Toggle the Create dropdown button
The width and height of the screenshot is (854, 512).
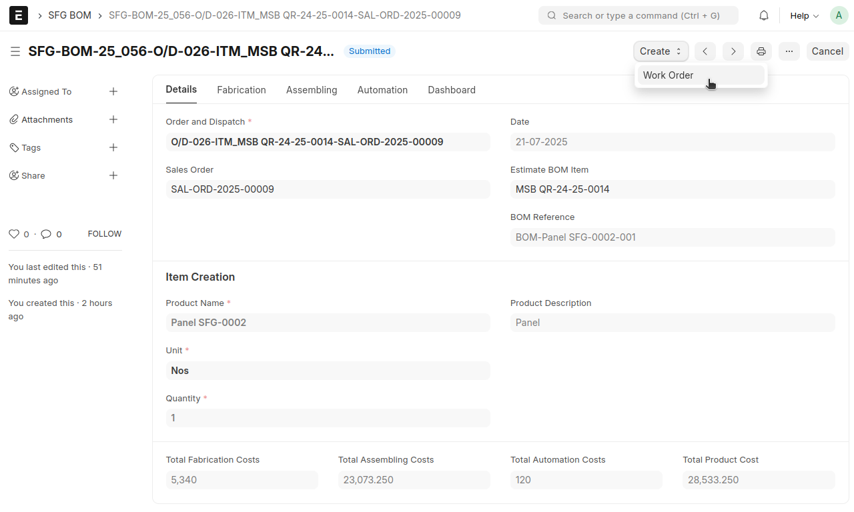pyautogui.click(x=661, y=51)
